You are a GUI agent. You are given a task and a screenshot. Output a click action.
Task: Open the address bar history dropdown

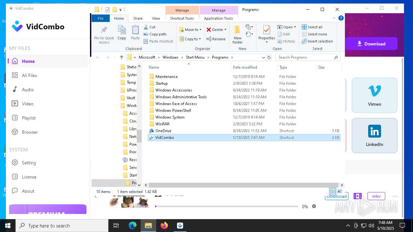tap(264, 57)
